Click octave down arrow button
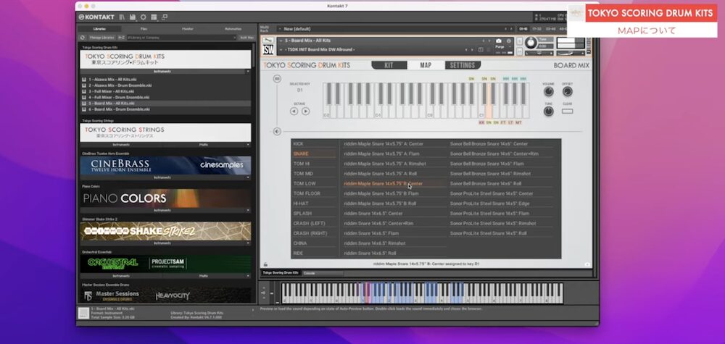This screenshot has width=725, height=344. click(294, 112)
